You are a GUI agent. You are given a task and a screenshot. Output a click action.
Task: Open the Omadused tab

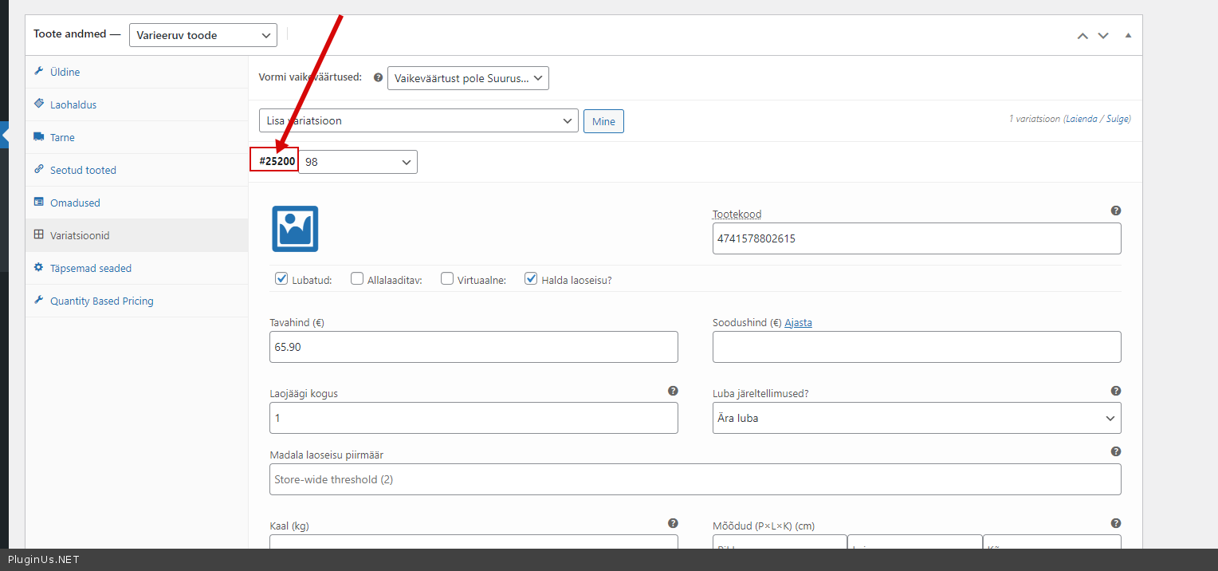coord(75,203)
